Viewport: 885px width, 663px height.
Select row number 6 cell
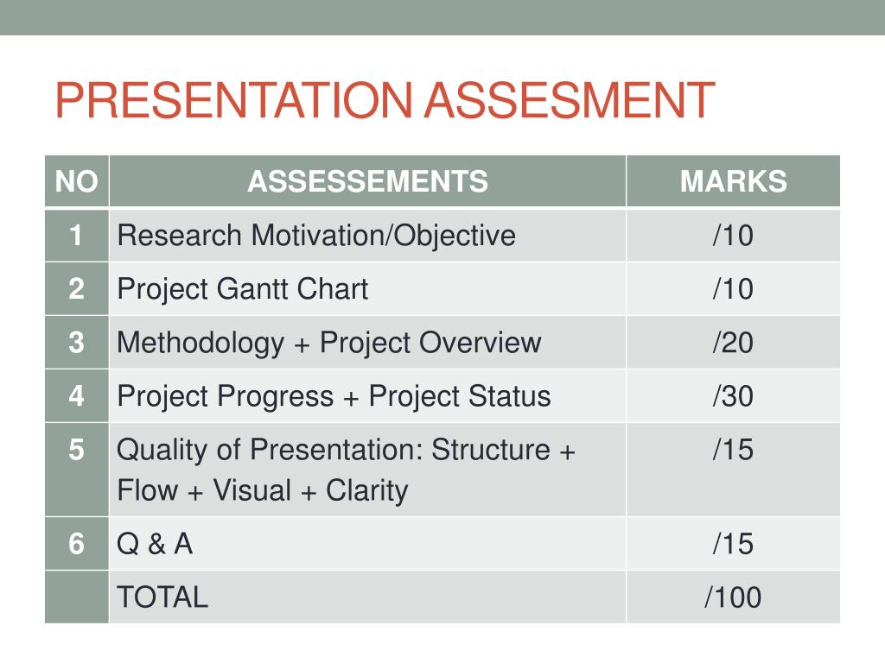(x=77, y=544)
